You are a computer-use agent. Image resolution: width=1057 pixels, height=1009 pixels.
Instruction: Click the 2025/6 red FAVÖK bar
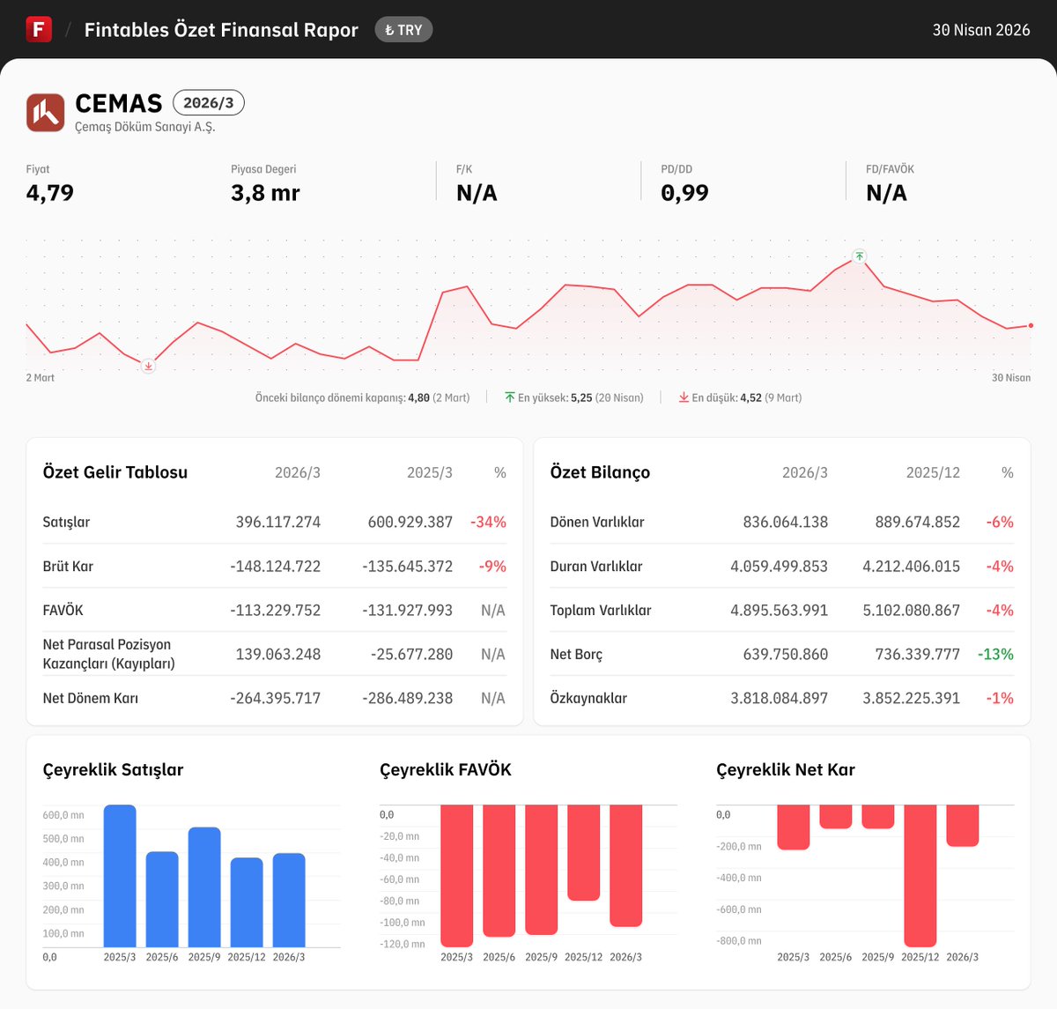click(x=499, y=871)
